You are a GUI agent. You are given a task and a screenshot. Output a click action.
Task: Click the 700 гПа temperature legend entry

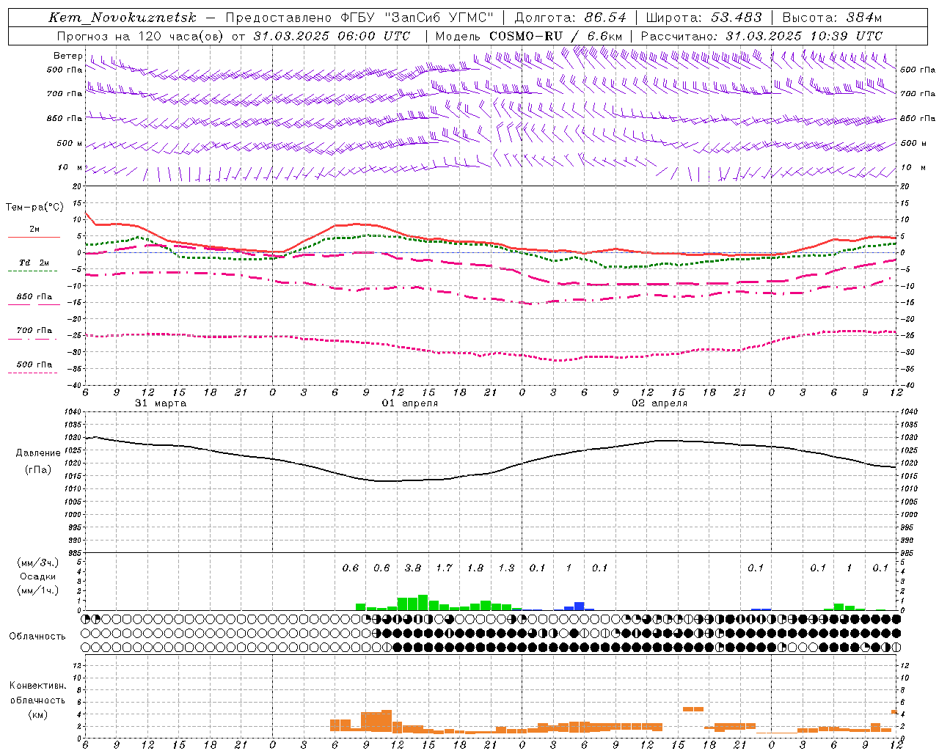coord(34,331)
